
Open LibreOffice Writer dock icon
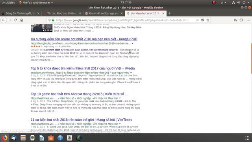(42, 138)
